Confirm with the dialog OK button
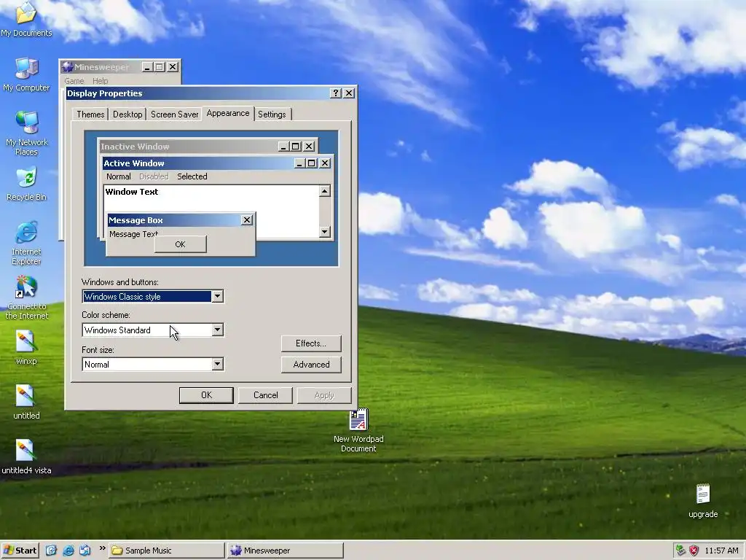The width and height of the screenshot is (746, 560). (206, 395)
